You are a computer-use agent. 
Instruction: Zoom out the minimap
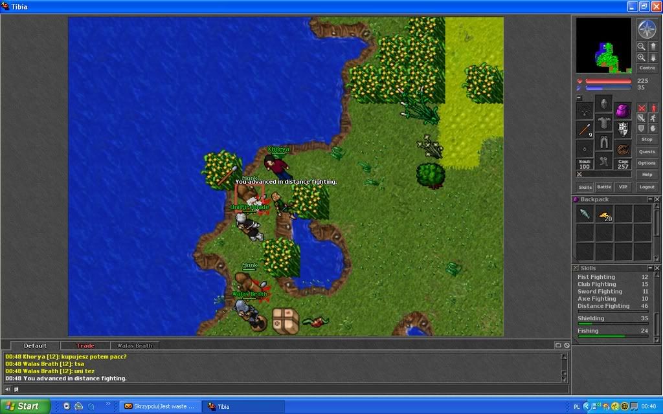point(642,47)
